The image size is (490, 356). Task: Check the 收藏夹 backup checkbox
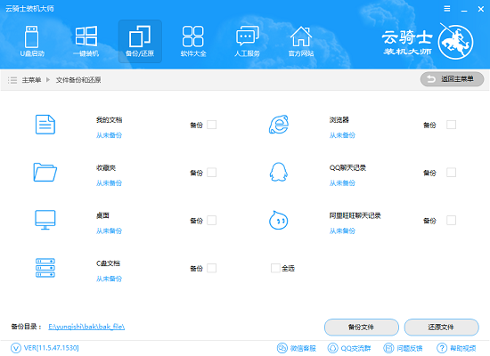[x=211, y=173]
